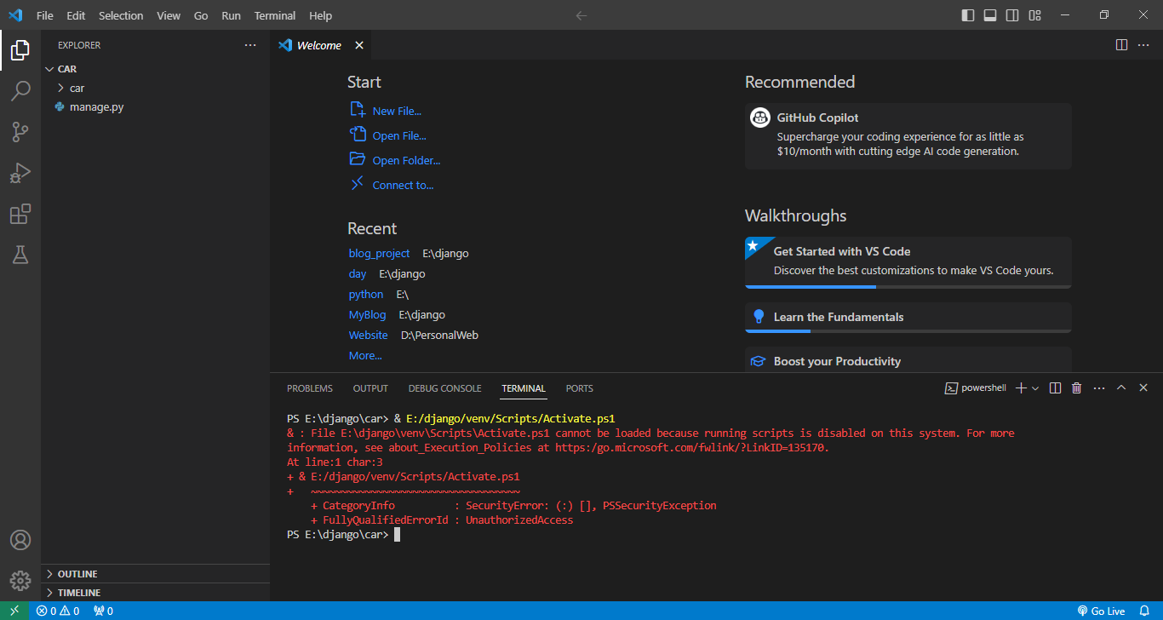Open manage.py in the explorer
This screenshot has width=1163, height=620.
pyautogui.click(x=156, y=106)
